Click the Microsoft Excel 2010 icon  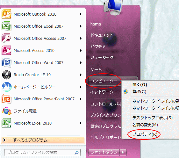(x=6, y=123)
